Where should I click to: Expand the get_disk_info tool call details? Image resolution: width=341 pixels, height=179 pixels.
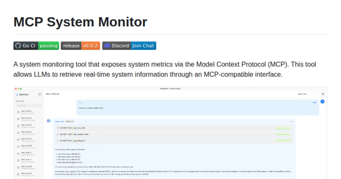pyautogui.click(x=58, y=140)
